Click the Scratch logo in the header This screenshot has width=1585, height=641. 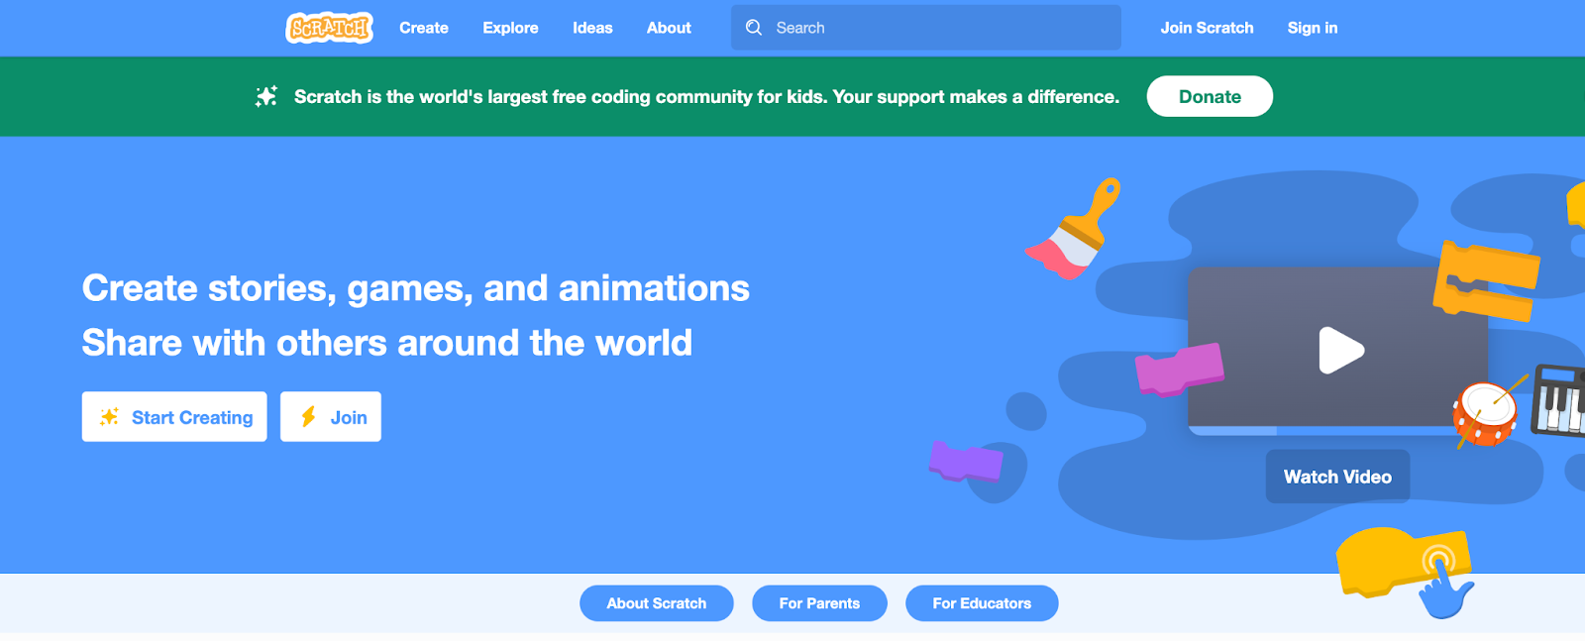click(x=329, y=28)
